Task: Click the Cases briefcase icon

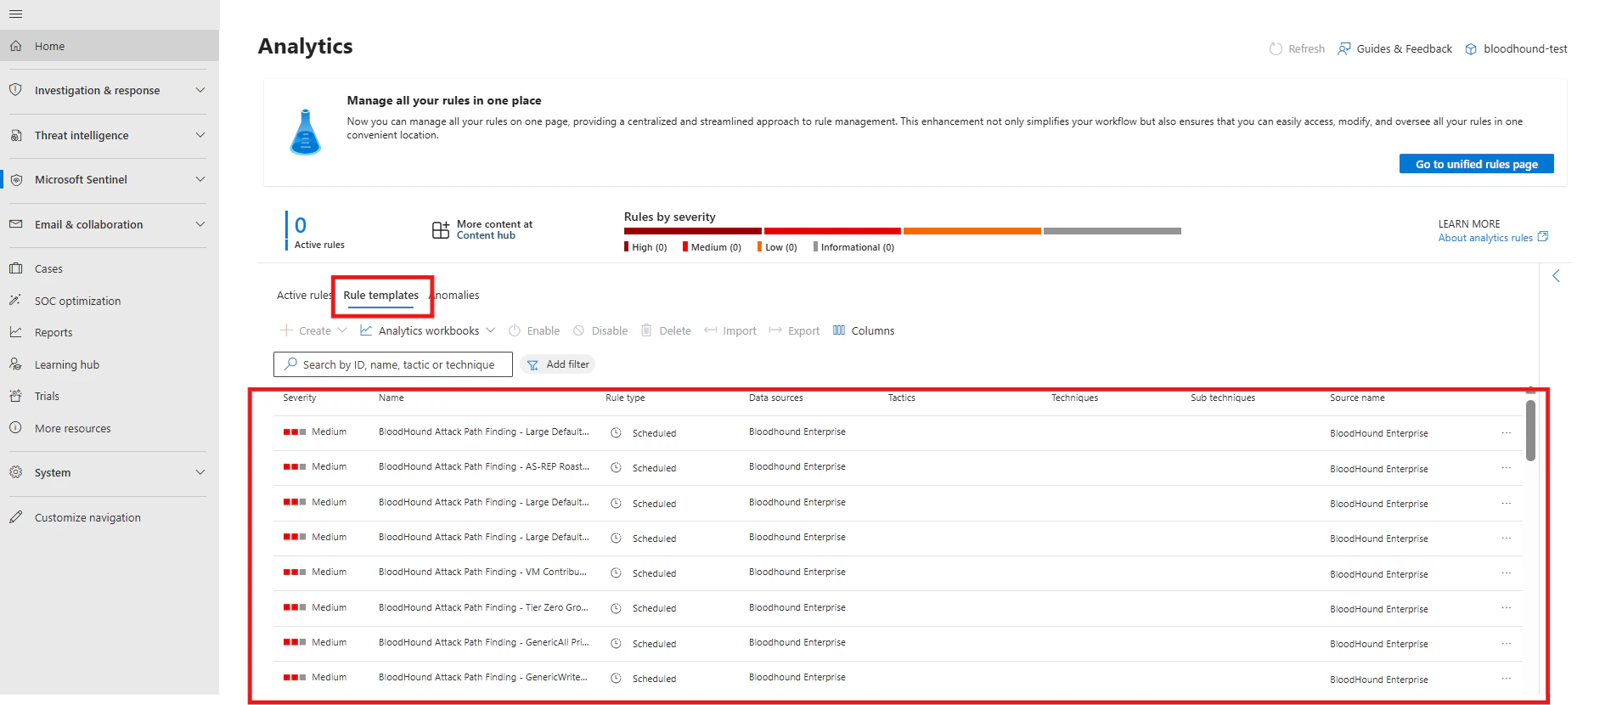Action: coord(15,268)
